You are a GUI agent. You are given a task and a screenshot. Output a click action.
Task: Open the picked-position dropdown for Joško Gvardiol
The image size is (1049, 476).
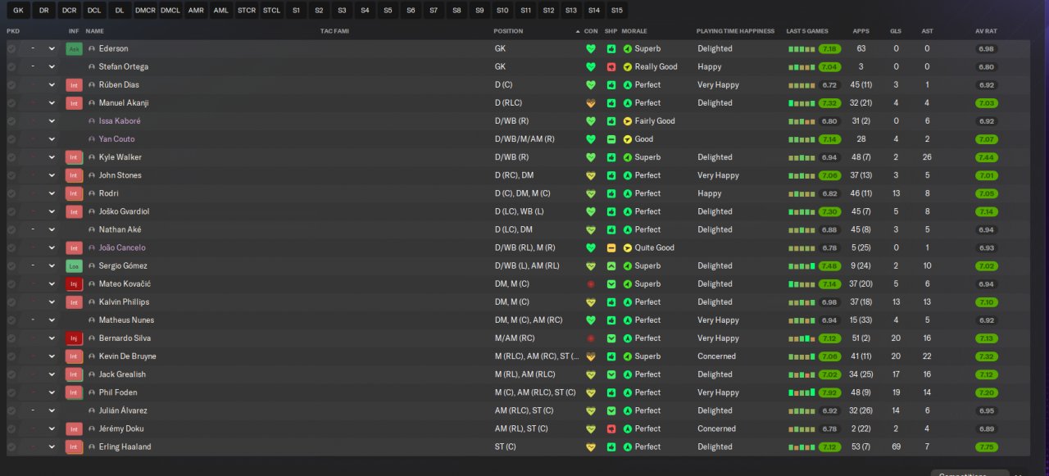coord(52,211)
